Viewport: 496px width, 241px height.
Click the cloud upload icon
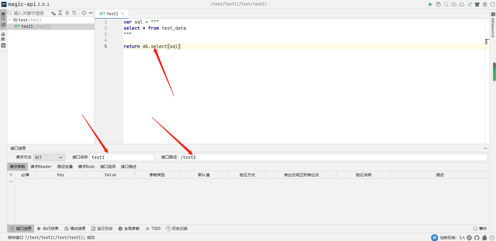pyautogui.click(x=454, y=4)
